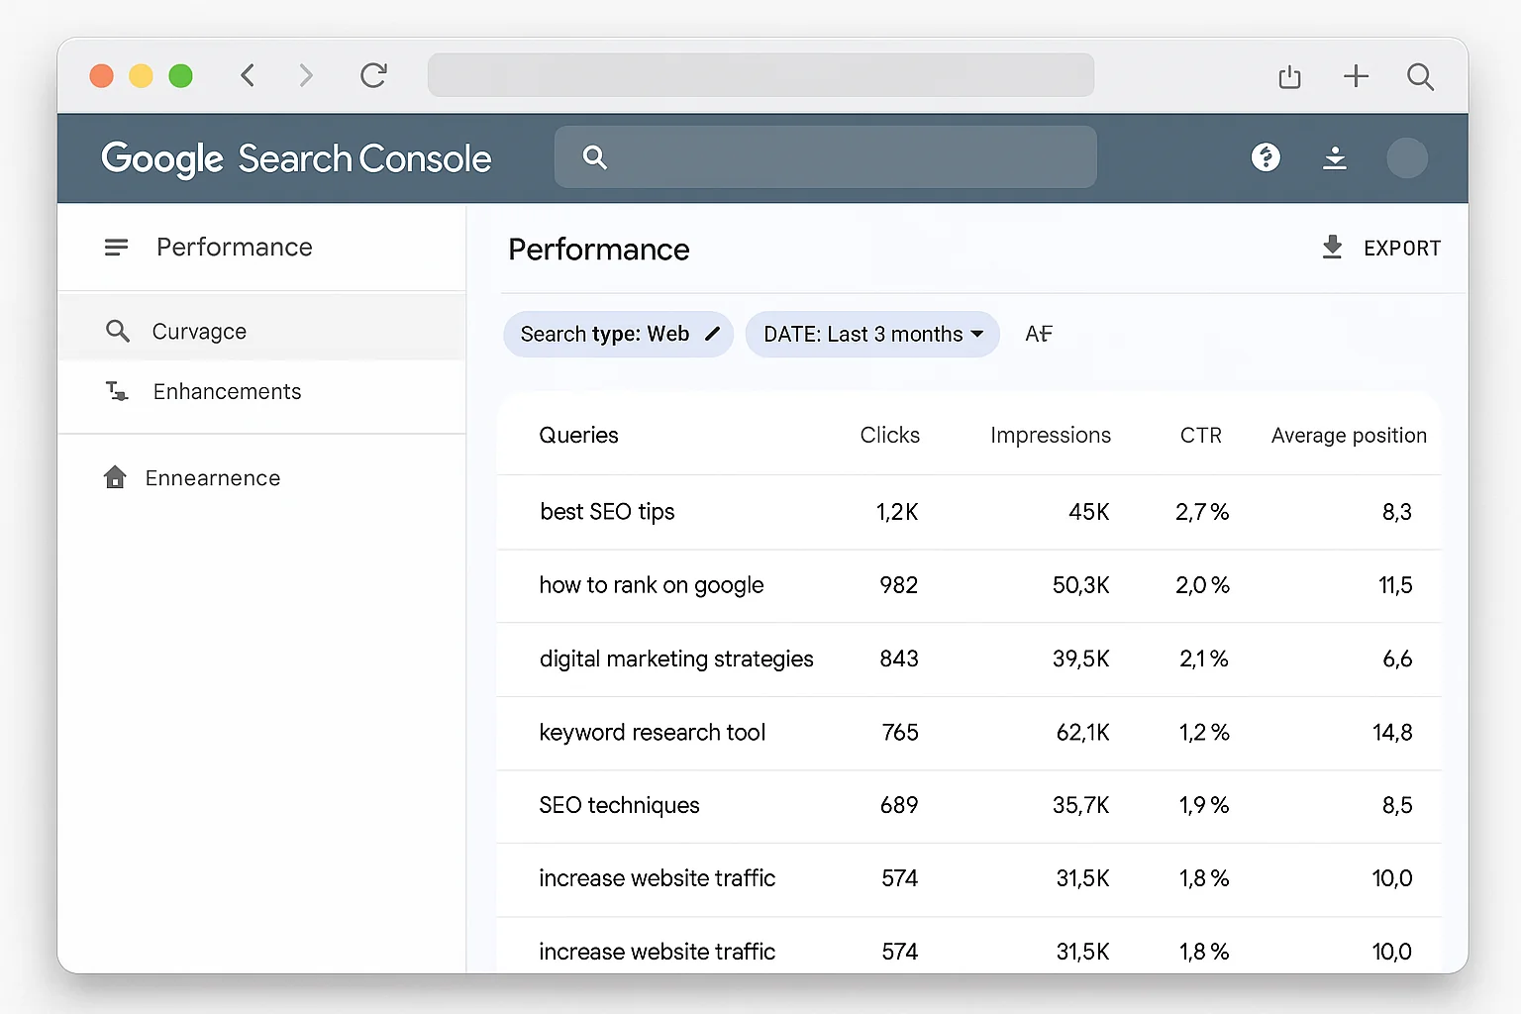
Task: Click the browser share icon
Action: tap(1289, 75)
